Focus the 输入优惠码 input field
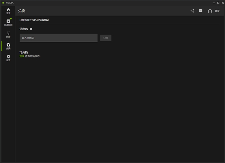 pyautogui.click(x=58, y=38)
